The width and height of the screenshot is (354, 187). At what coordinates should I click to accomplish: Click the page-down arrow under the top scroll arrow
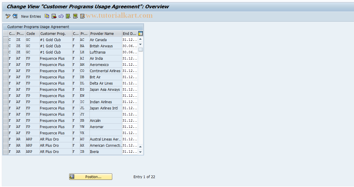(140, 44)
